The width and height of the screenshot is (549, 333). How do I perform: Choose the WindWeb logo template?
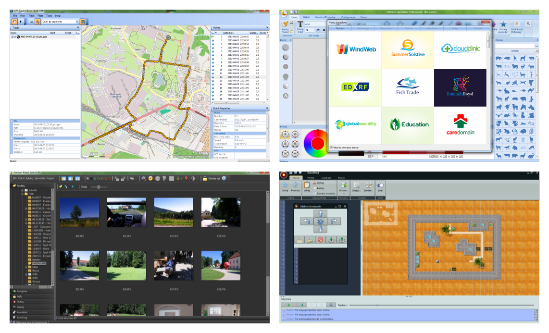coord(355,49)
